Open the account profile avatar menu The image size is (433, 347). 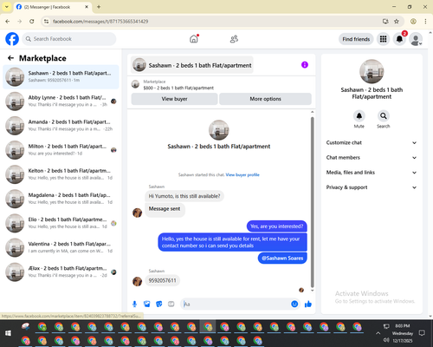(416, 39)
